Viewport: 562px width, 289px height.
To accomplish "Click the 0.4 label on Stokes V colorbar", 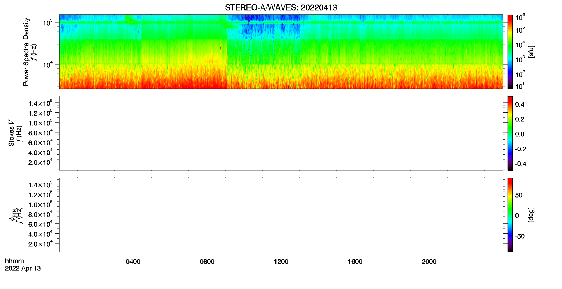I will [x=520, y=105].
